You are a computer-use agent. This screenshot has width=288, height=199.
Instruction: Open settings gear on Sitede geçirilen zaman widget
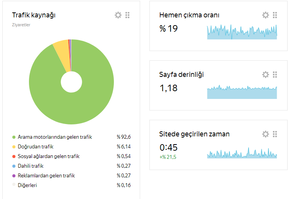point(266,134)
